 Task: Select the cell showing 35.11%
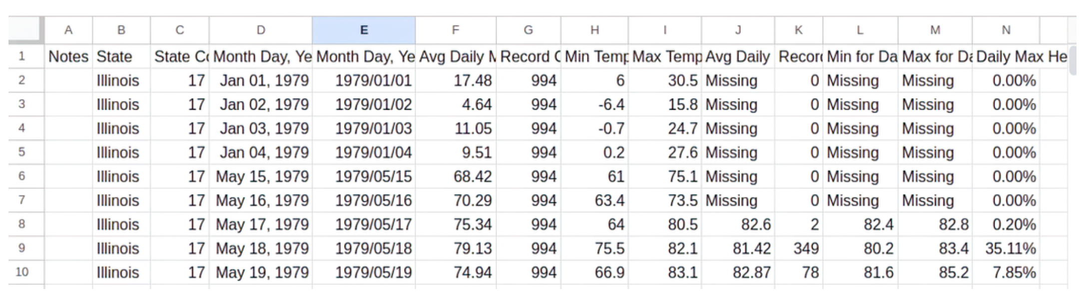pyautogui.click(x=1006, y=248)
